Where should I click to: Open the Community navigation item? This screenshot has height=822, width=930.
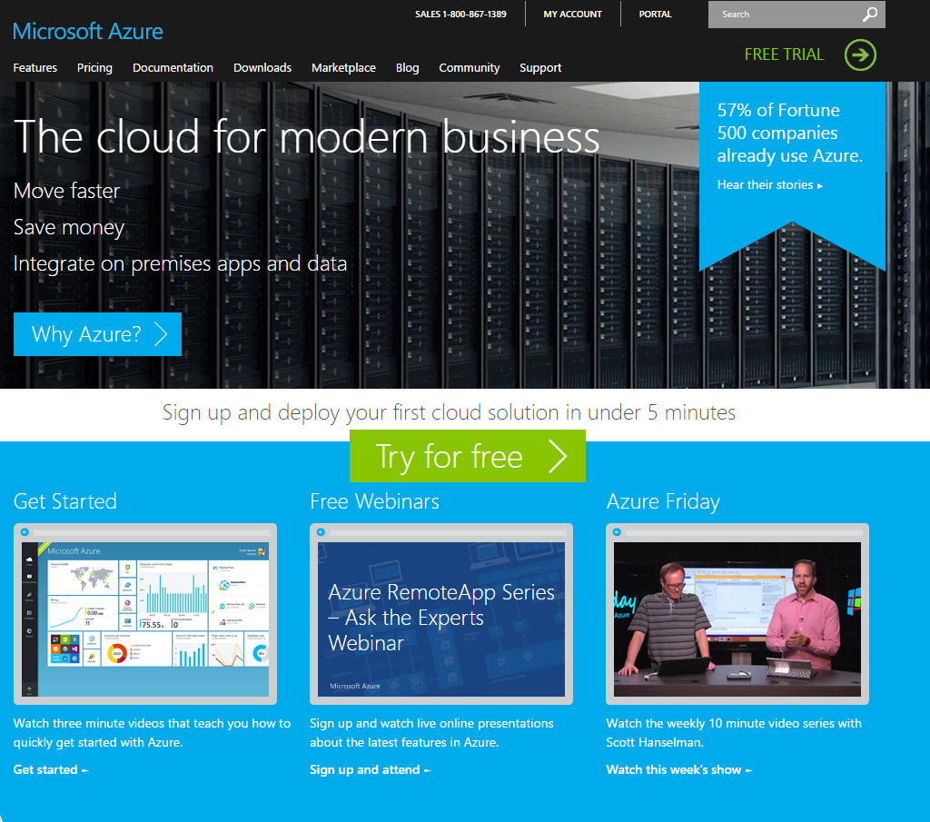(470, 67)
